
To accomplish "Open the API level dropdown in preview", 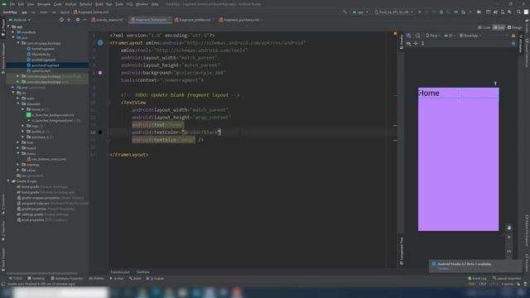I will 449,36.
